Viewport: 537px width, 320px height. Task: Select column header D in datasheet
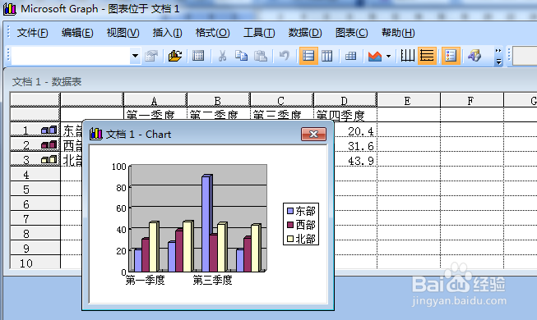coord(345,100)
